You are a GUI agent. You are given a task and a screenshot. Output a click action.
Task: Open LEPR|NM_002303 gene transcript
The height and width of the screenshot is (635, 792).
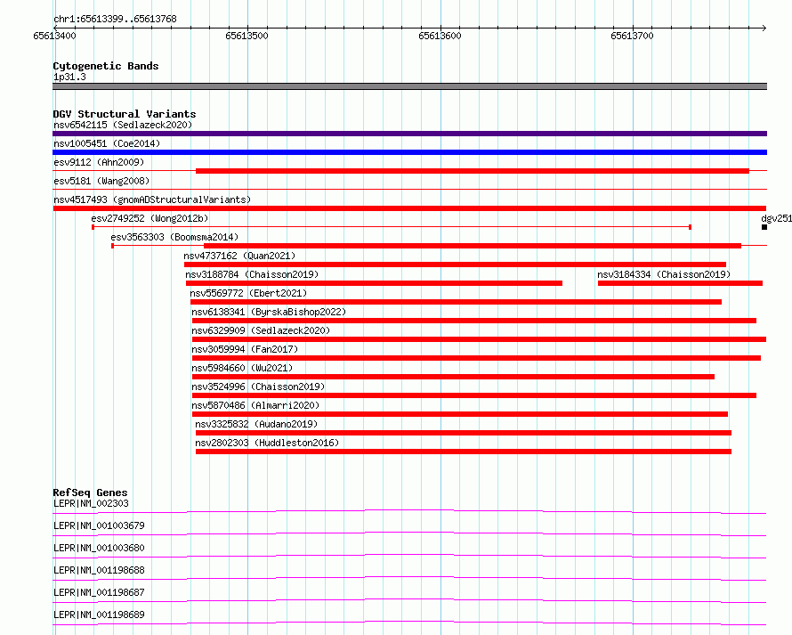pos(91,503)
